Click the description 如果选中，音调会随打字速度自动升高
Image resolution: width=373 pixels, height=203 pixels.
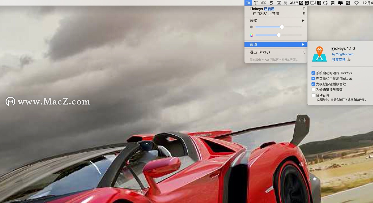tap(341, 100)
